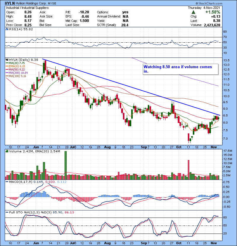Click the date Thursday 4-Nov-2021

coord(204,8)
